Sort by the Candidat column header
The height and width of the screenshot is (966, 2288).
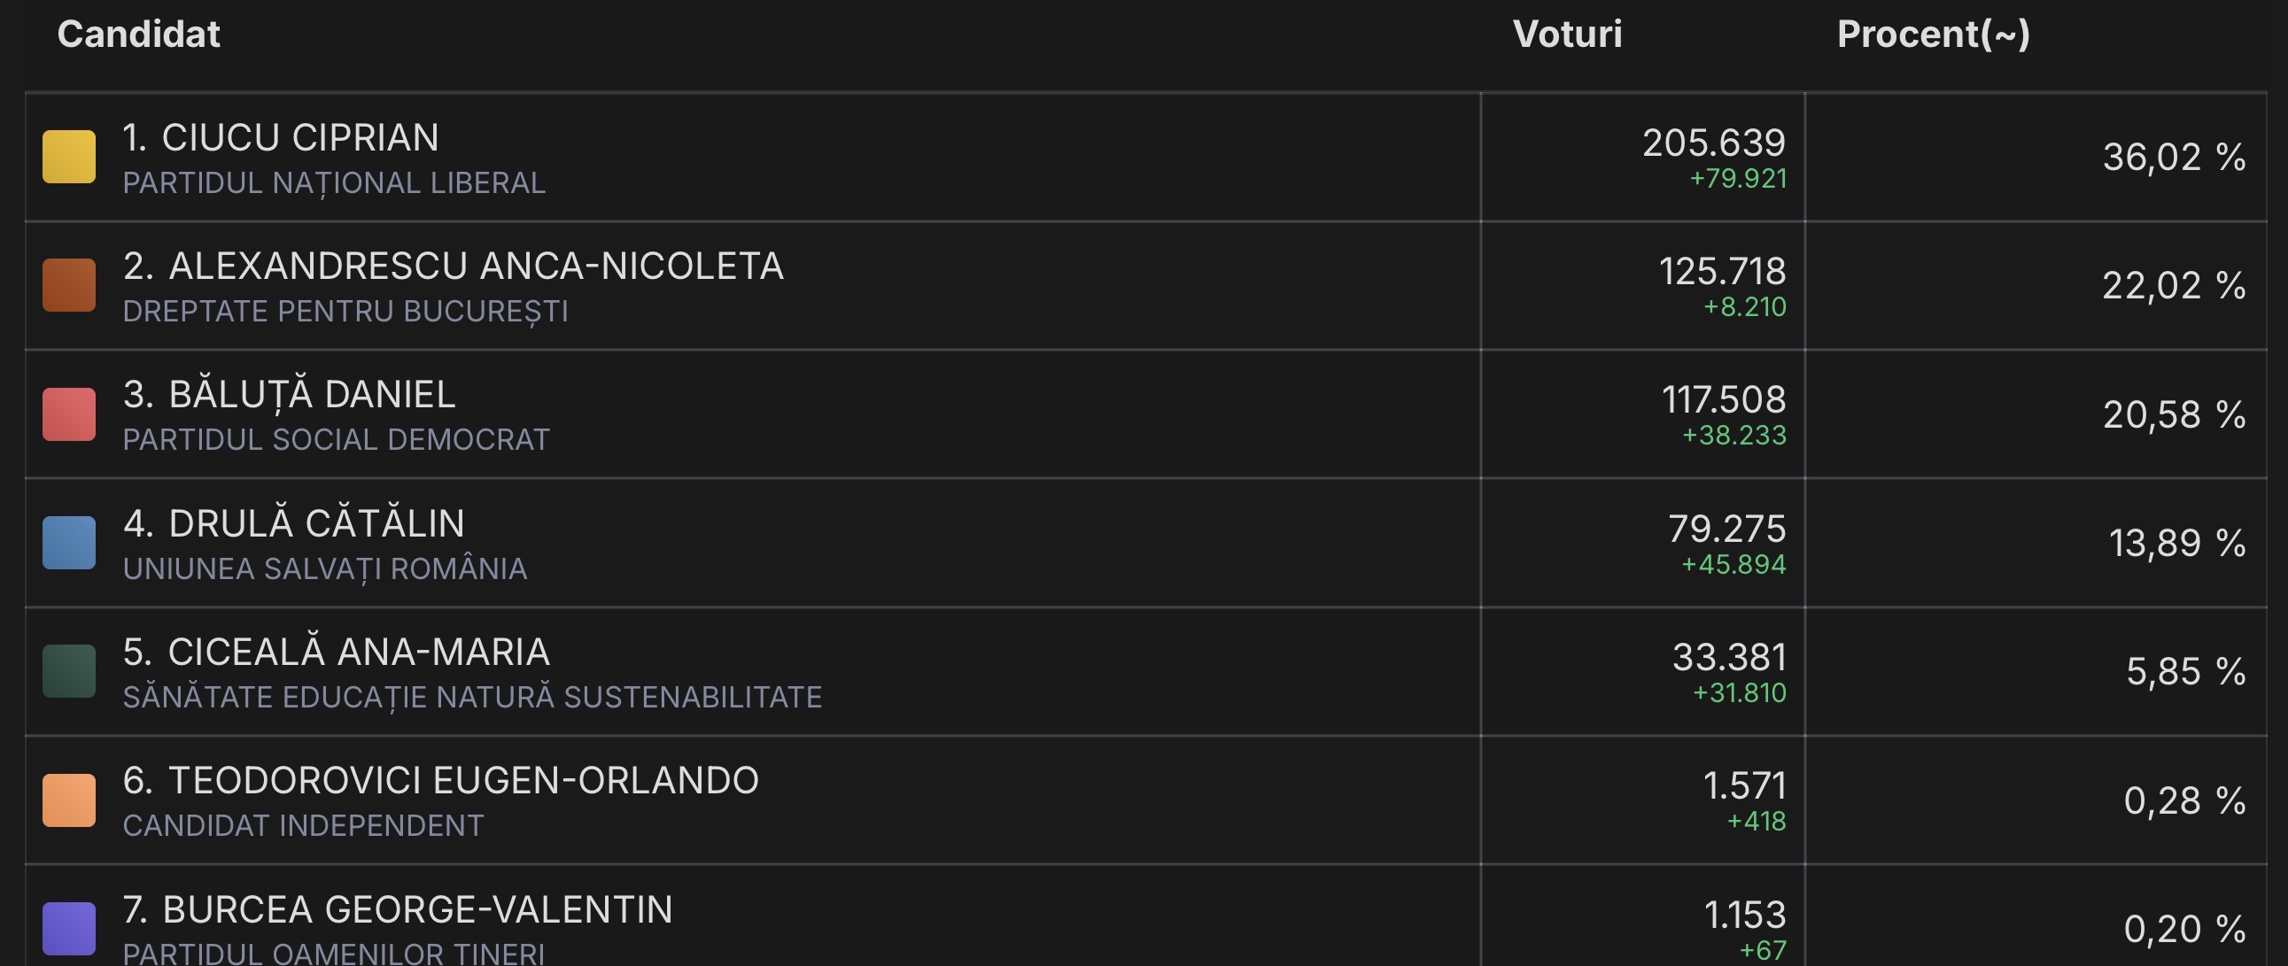pyautogui.click(x=138, y=35)
